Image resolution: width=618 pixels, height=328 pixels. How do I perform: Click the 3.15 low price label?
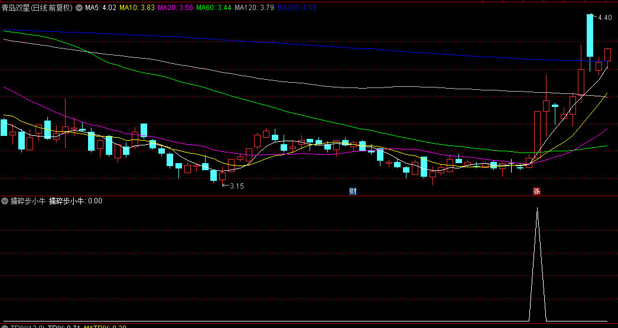coord(236,186)
